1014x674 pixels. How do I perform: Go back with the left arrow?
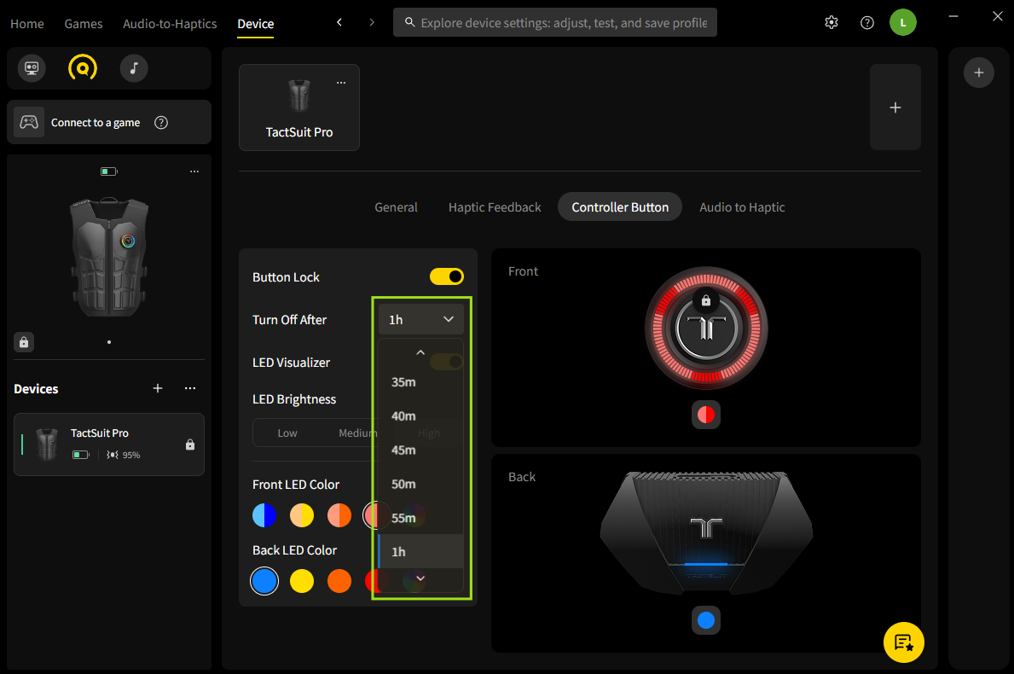click(x=339, y=23)
